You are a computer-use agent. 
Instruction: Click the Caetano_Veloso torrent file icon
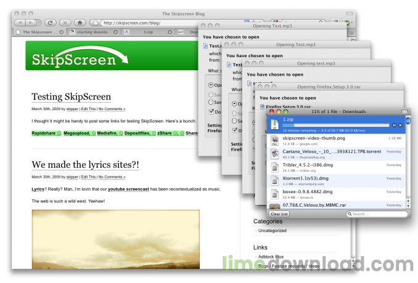[274, 154]
